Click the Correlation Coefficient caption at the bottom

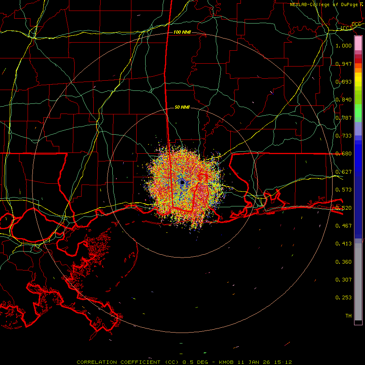pos(184,362)
